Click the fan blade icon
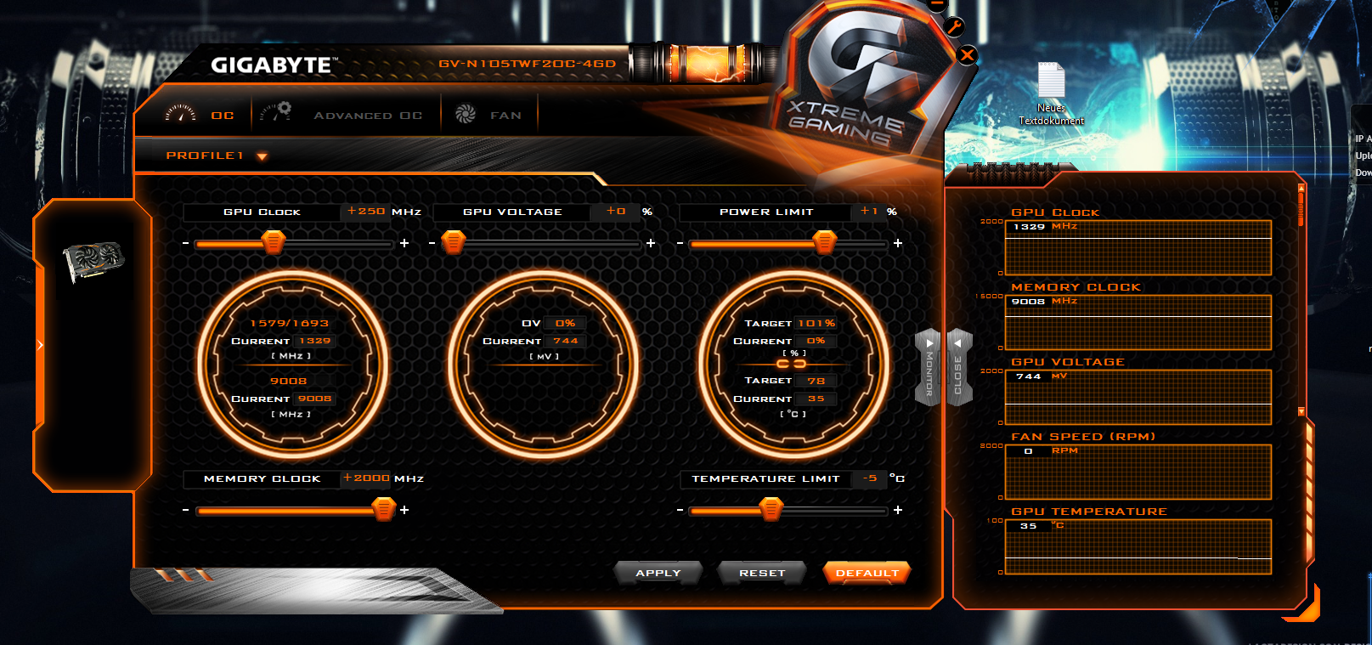This screenshot has height=645, width=1372. tap(466, 114)
